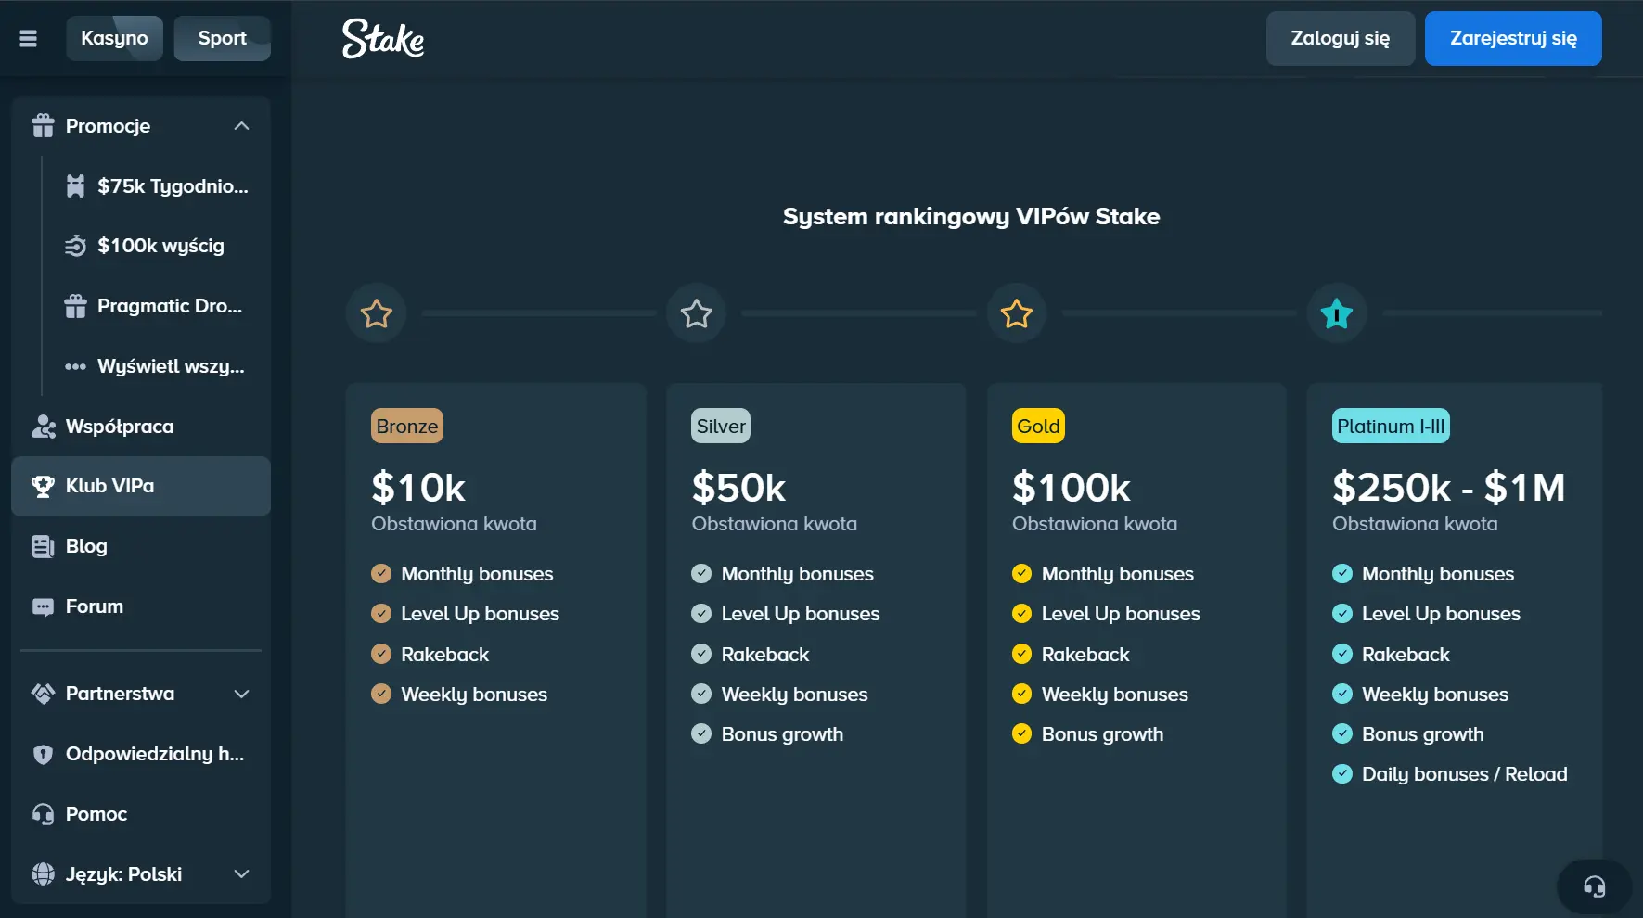Click the Platinum I-III tier badge
Image resolution: width=1643 pixels, height=918 pixels.
pyautogui.click(x=1391, y=427)
